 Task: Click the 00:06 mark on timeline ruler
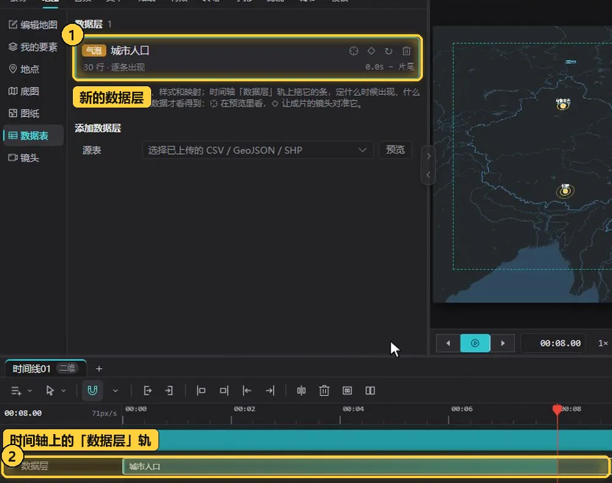click(462, 409)
